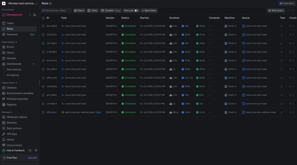Image resolution: width=297 pixels, height=165 pixels.
Task: Click the Duration column header
Action: (x=174, y=18)
